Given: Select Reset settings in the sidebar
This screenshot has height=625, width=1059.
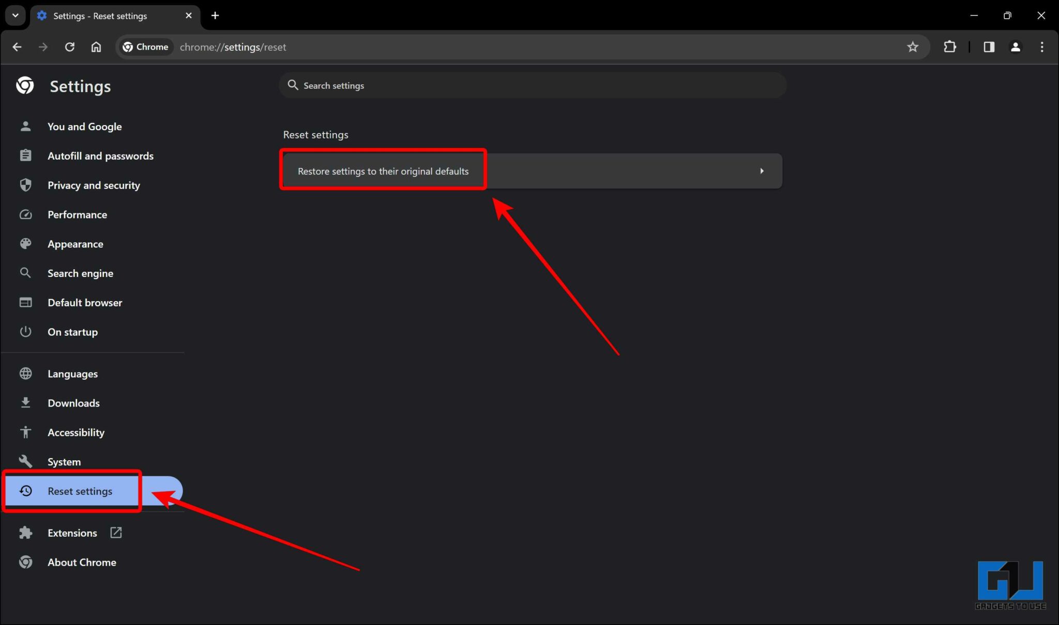Looking at the screenshot, I should (x=80, y=491).
